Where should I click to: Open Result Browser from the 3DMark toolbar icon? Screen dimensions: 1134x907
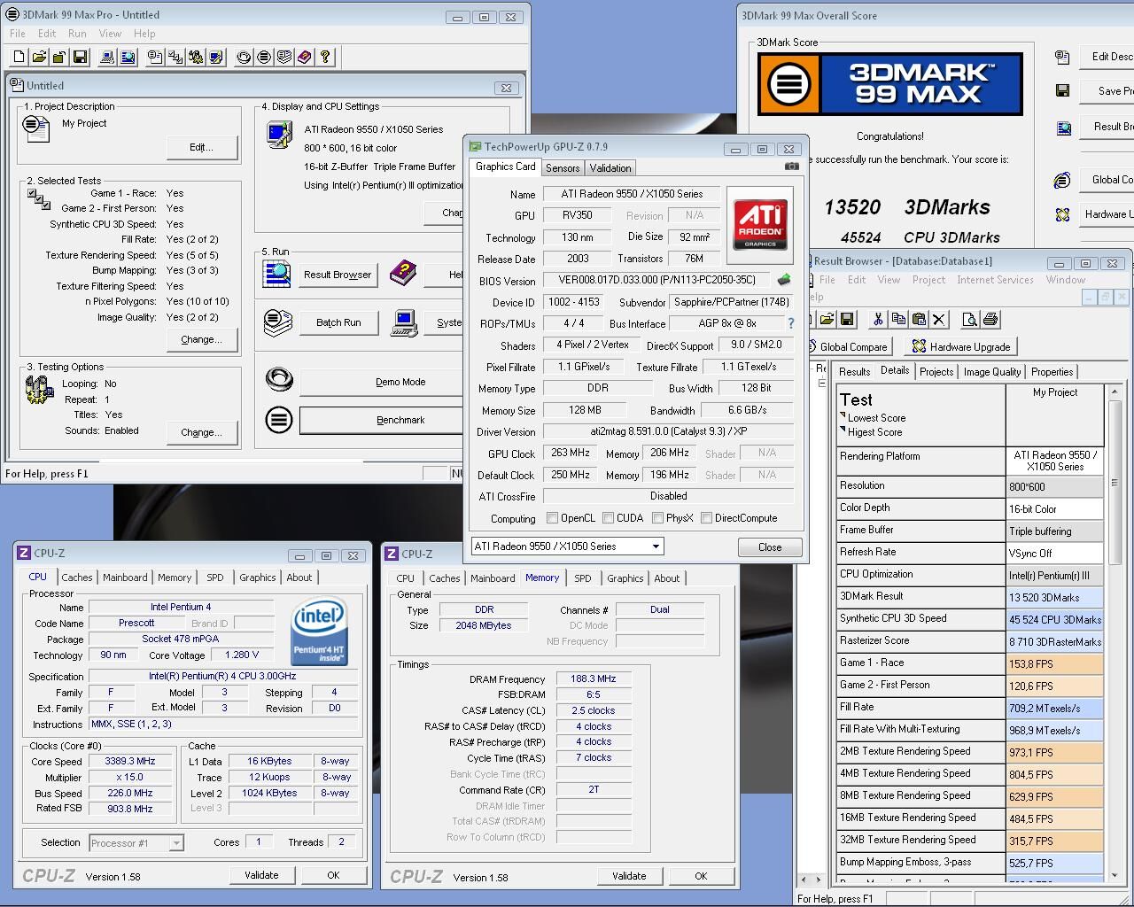(x=128, y=58)
